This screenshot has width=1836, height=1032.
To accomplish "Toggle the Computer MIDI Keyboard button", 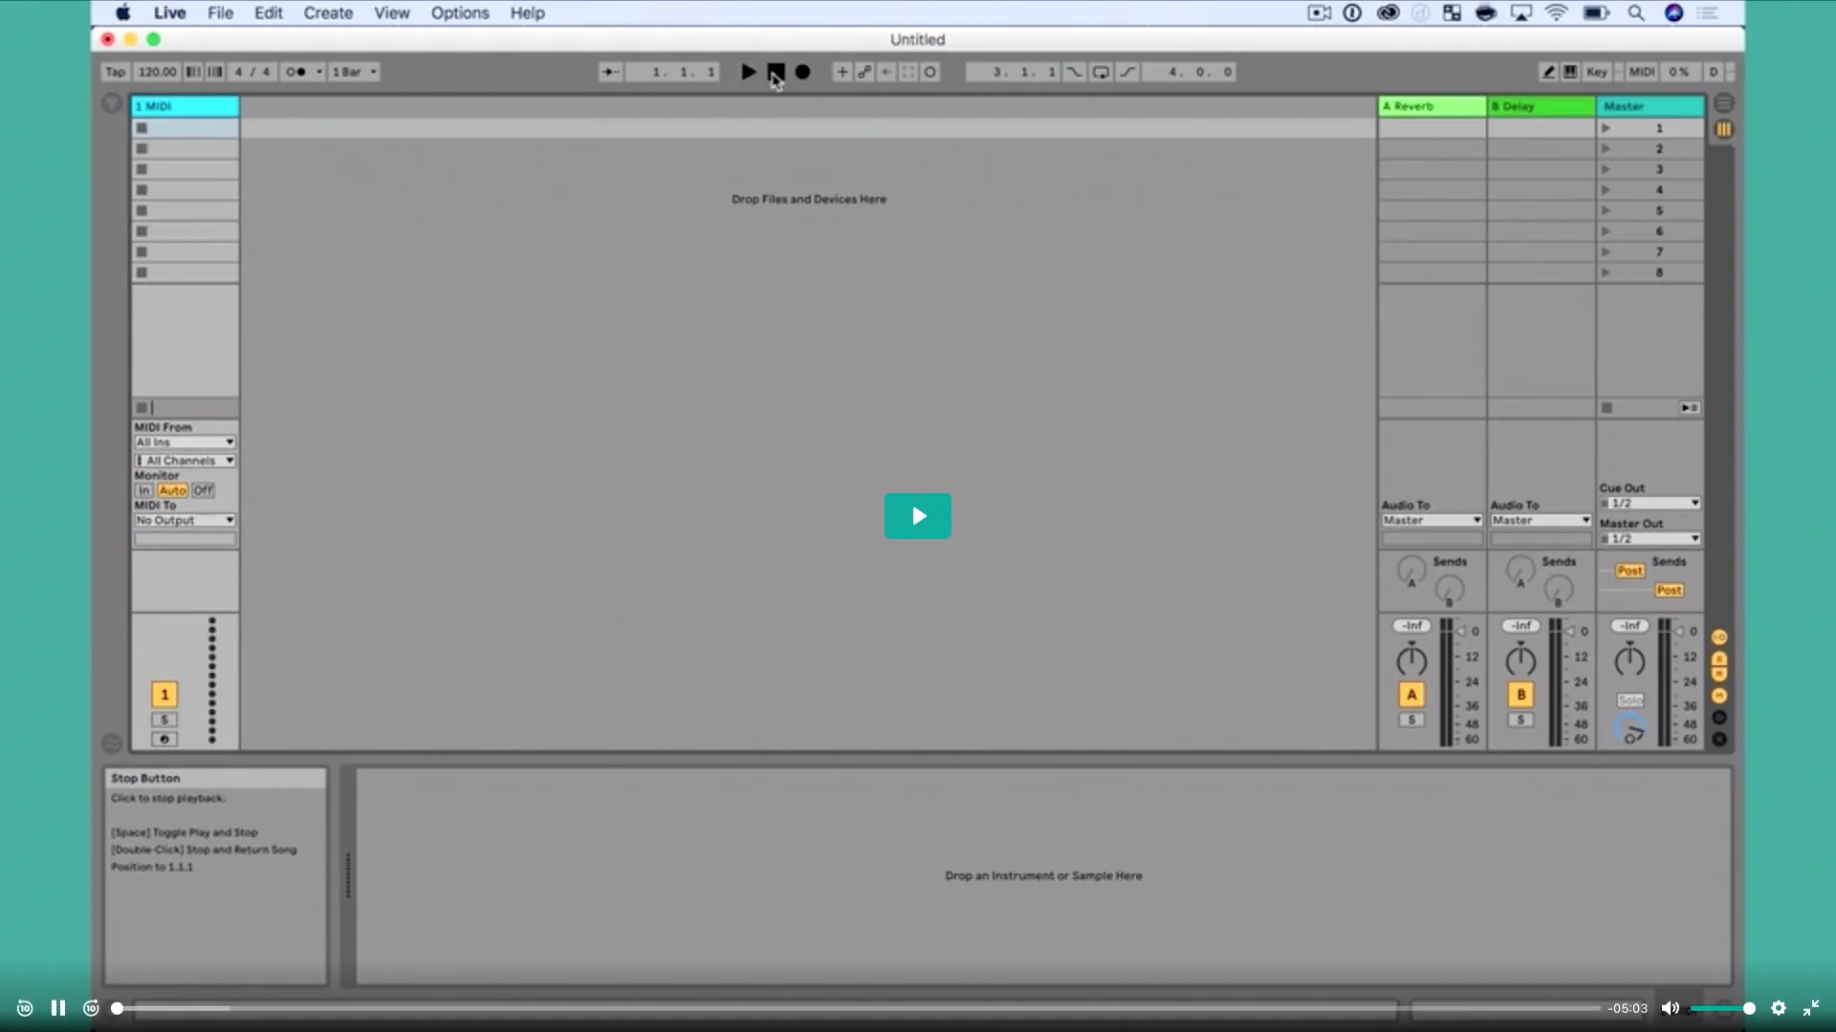I will (x=1570, y=72).
